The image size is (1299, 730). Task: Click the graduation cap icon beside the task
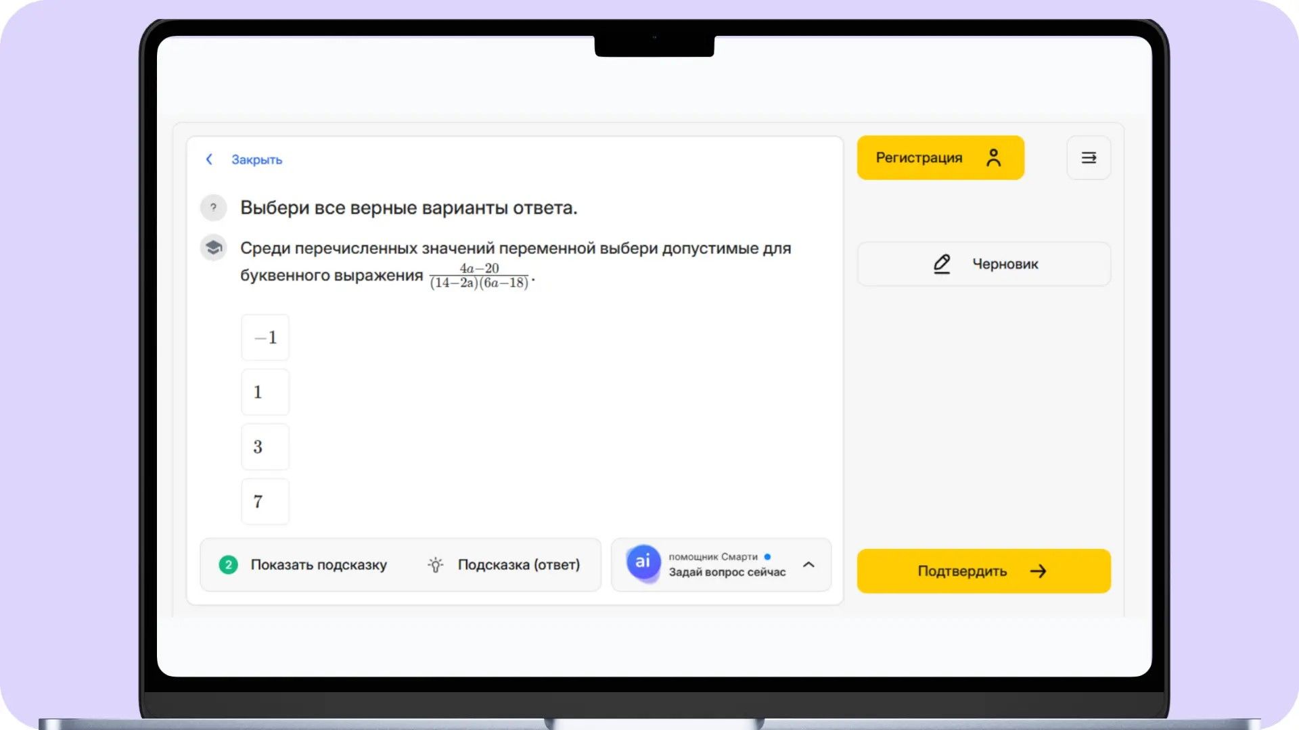213,247
